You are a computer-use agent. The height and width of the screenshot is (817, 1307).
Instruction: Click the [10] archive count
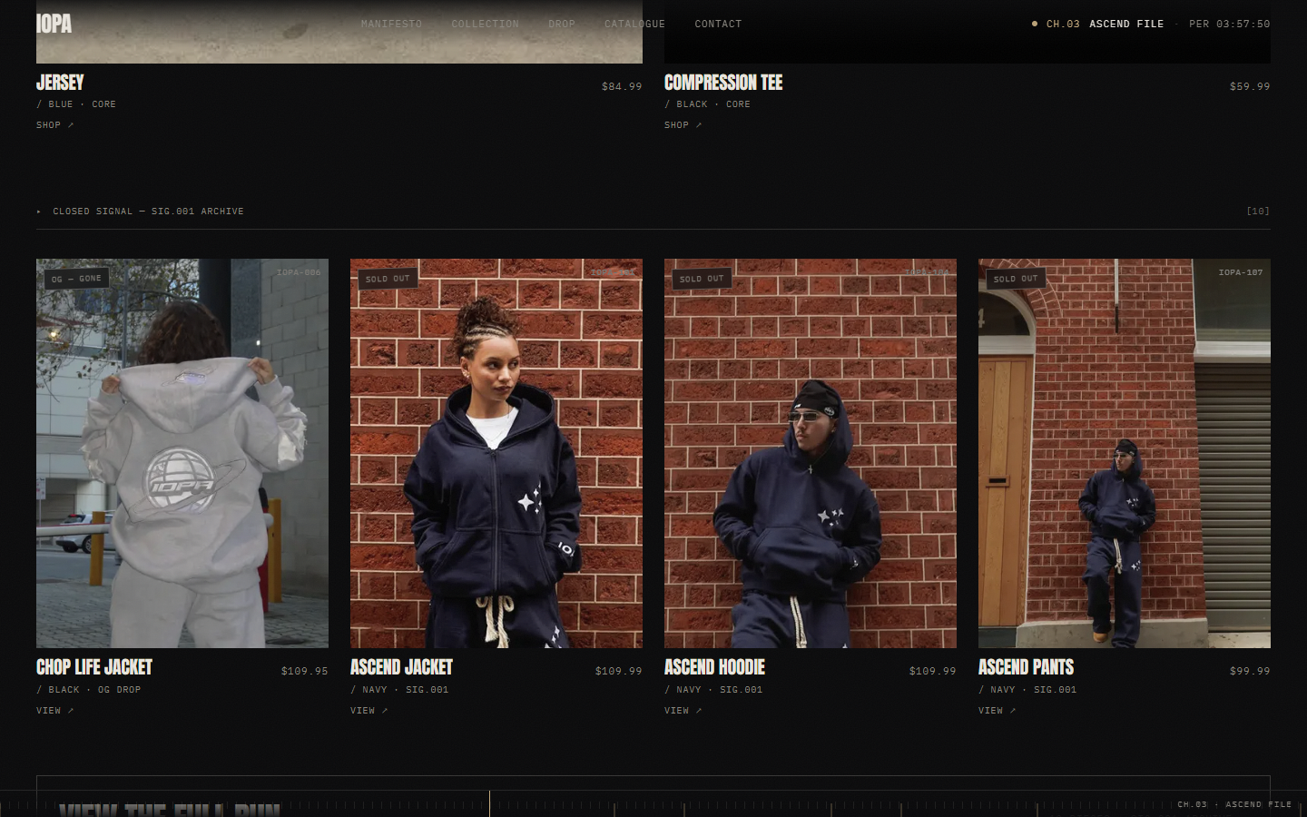1258,212
